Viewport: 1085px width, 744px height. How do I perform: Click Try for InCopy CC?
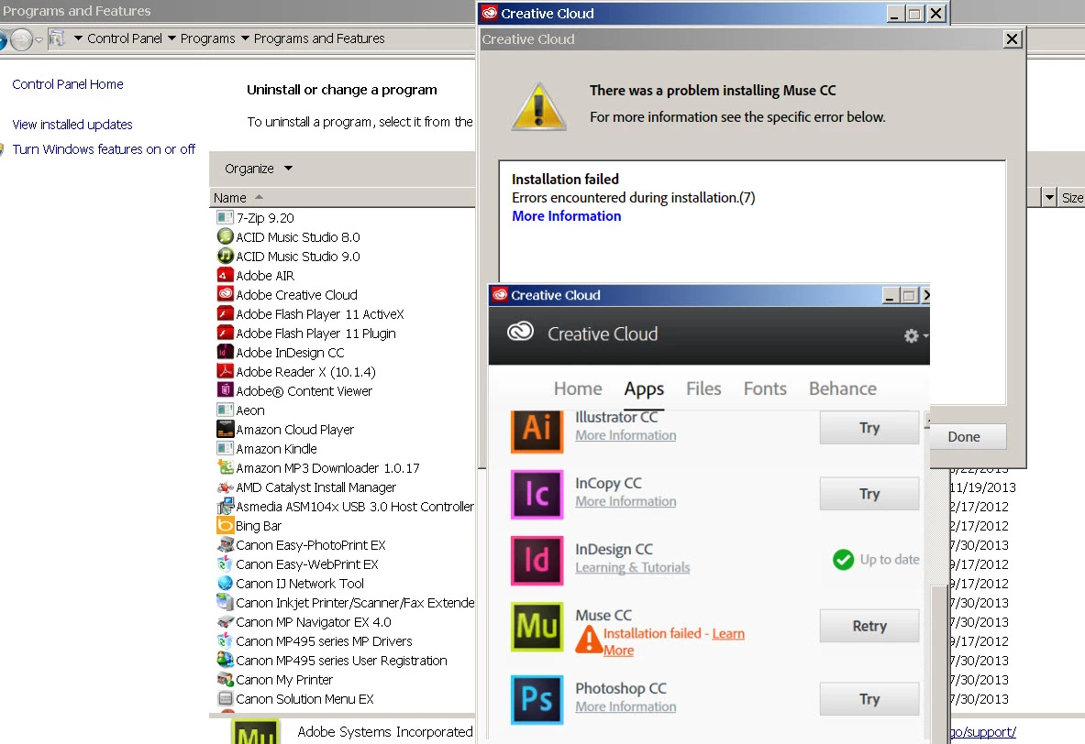[x=869, y=494]
